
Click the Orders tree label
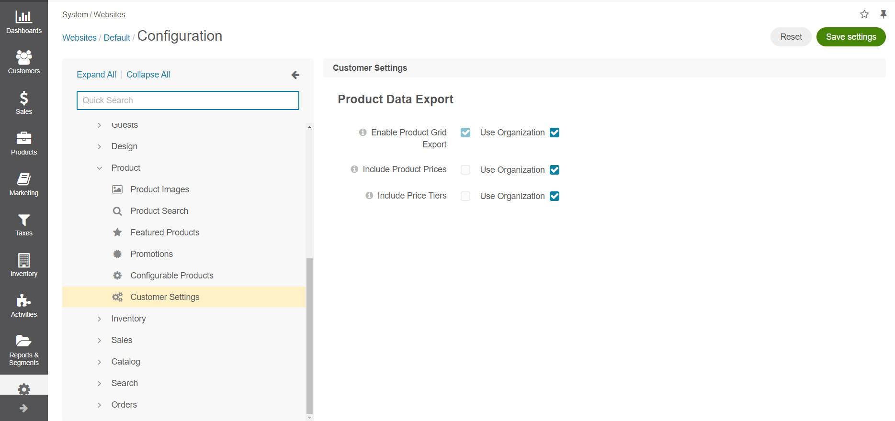[124, 405]
